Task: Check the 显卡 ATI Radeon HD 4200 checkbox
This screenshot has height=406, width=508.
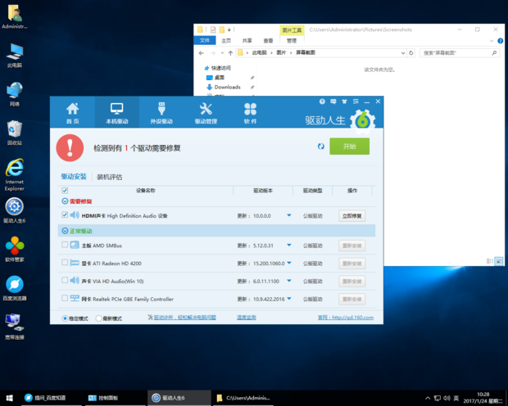Action: [65, 262]
